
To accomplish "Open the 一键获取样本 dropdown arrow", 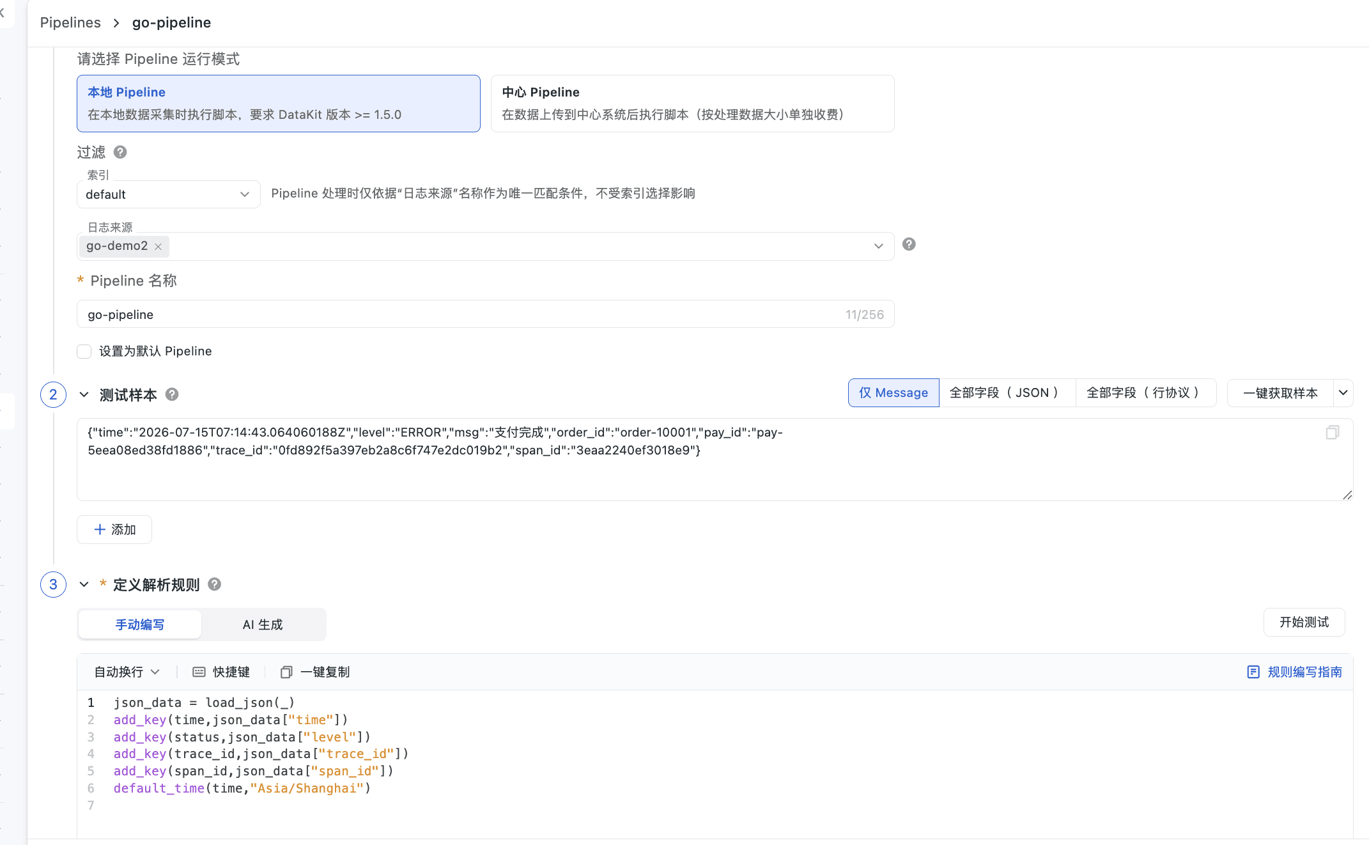I will tap(1343, 392).
